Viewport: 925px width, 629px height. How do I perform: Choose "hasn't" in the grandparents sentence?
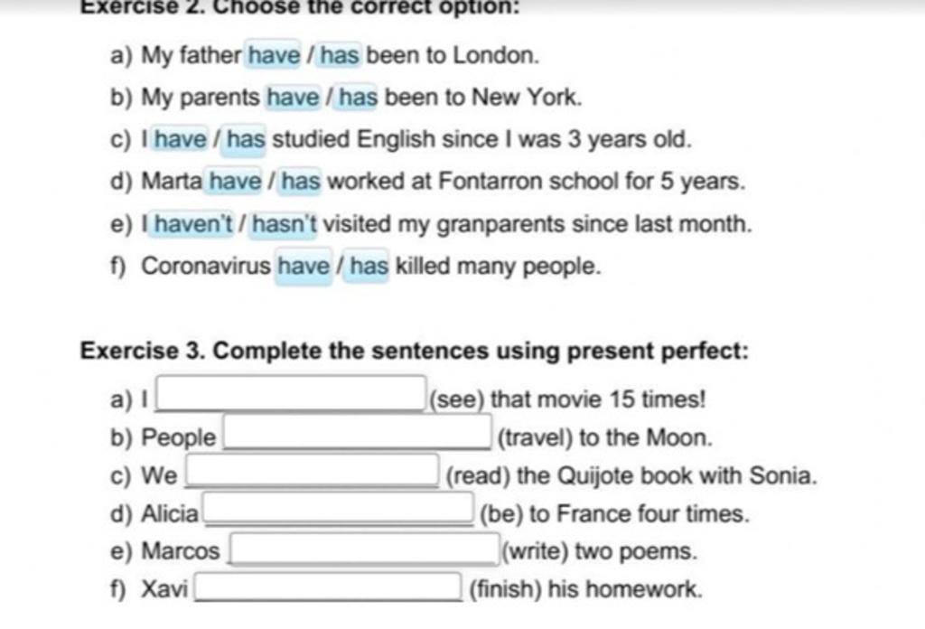tap(284, 225)
